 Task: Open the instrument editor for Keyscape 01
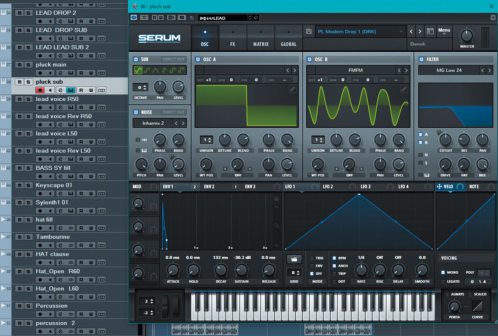tap(71, 193)
